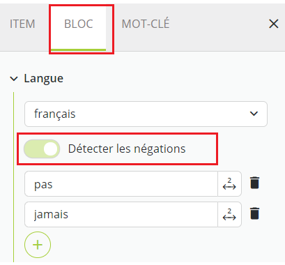
Task: Click the Langue section heading
Action: [x=44, y=78]
